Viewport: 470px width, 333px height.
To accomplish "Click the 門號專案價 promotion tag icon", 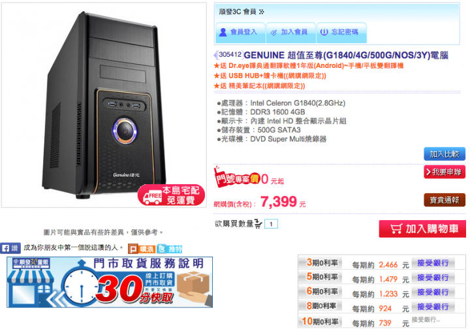I will 237,178.
